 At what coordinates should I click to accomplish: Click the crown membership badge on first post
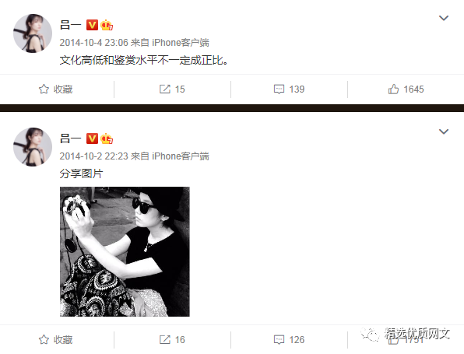[107, 25]
